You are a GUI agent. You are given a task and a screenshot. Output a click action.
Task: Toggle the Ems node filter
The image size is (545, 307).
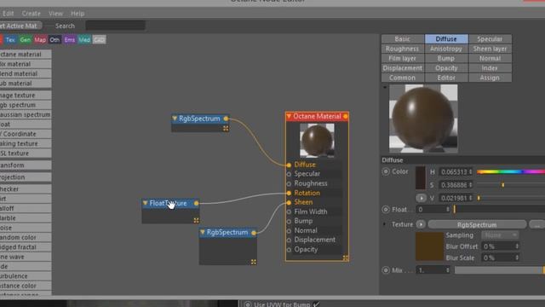pyautogui.click(x=70, y=40)
